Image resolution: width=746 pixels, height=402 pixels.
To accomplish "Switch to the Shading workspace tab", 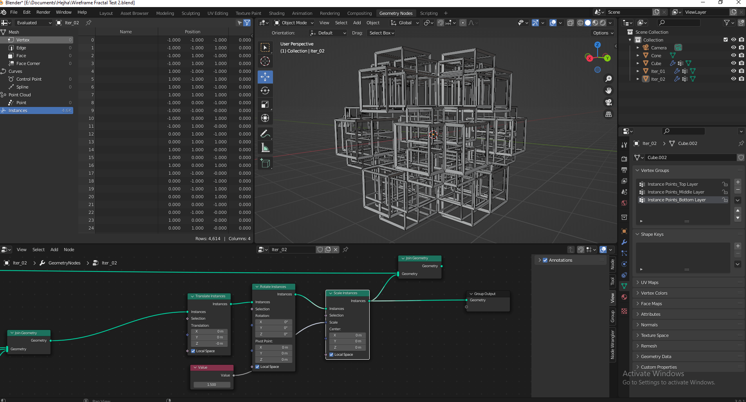I will [276, 13].
